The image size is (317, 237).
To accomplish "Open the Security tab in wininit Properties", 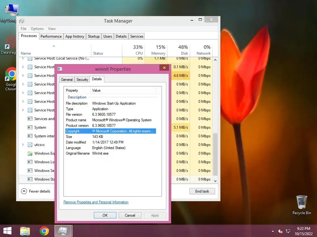I will point(82,80).
